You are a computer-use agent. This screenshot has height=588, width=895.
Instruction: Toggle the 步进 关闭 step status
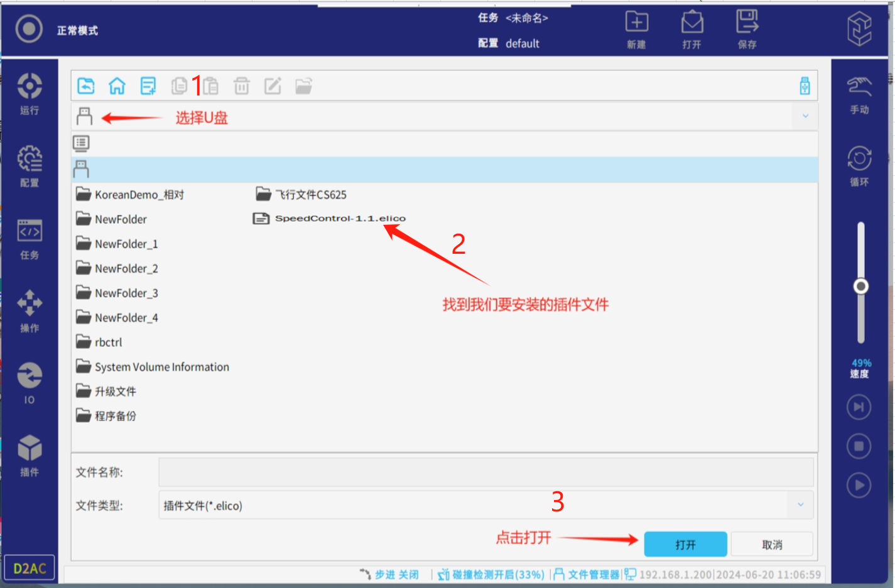coord(390,575)
